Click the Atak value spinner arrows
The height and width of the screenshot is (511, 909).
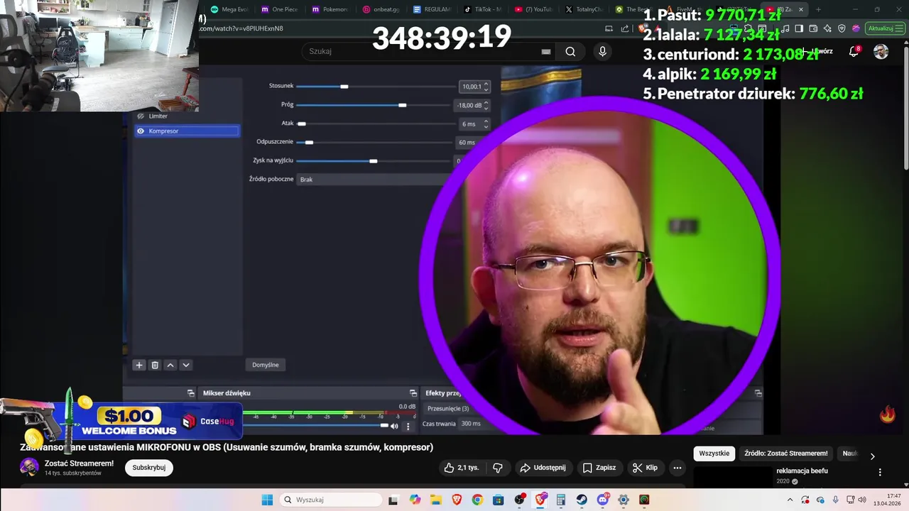tap(486, 123)
